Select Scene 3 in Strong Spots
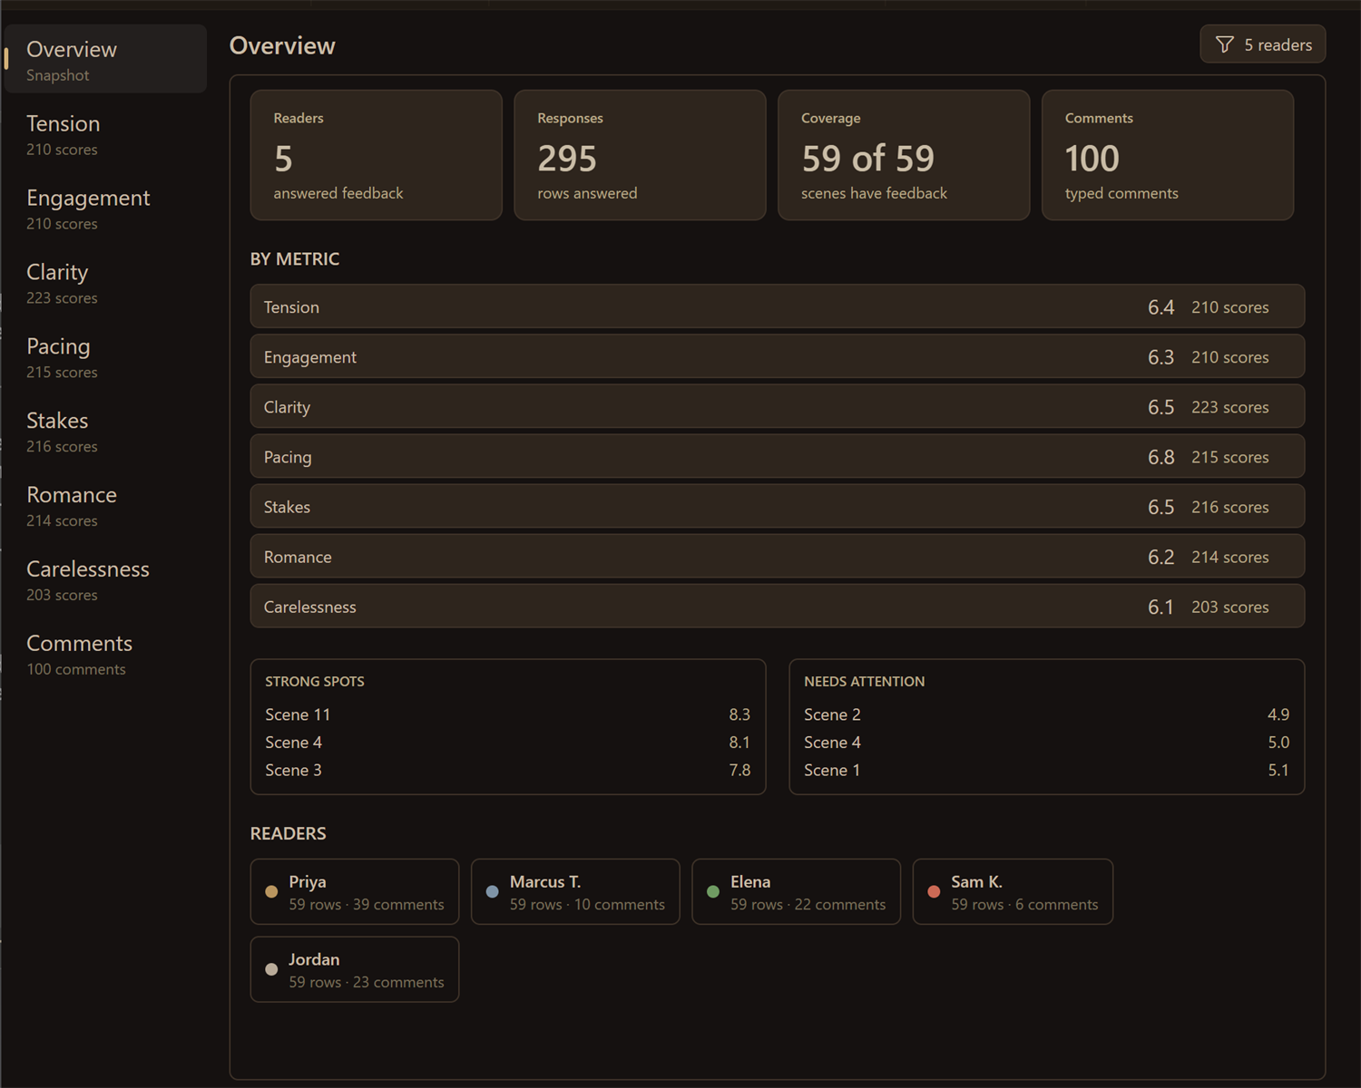1361x1088 pixels. coord(507,770)
